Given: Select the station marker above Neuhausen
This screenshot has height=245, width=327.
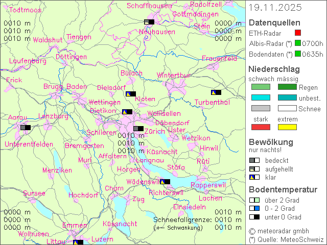Looking at the screenshot, I should 149,22.
